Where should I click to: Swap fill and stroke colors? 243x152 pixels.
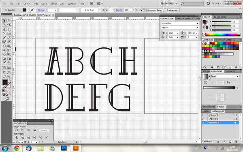[x=10, y=80]
